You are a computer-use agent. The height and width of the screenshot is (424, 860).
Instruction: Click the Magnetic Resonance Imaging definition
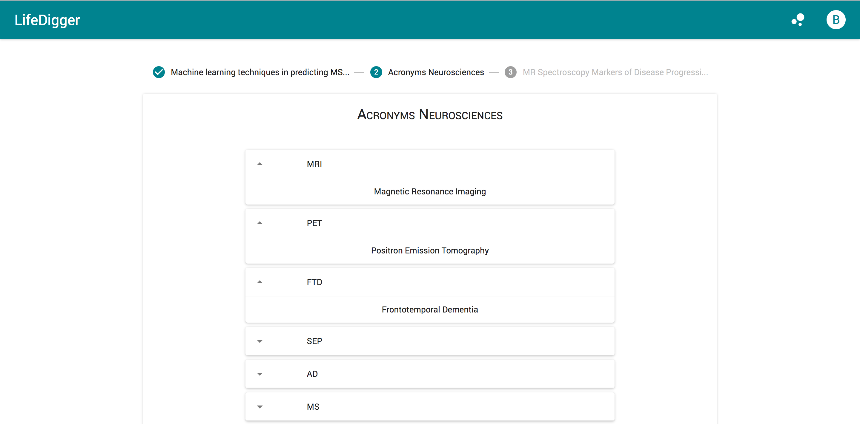pyautogui.click(x=430, y=191)
